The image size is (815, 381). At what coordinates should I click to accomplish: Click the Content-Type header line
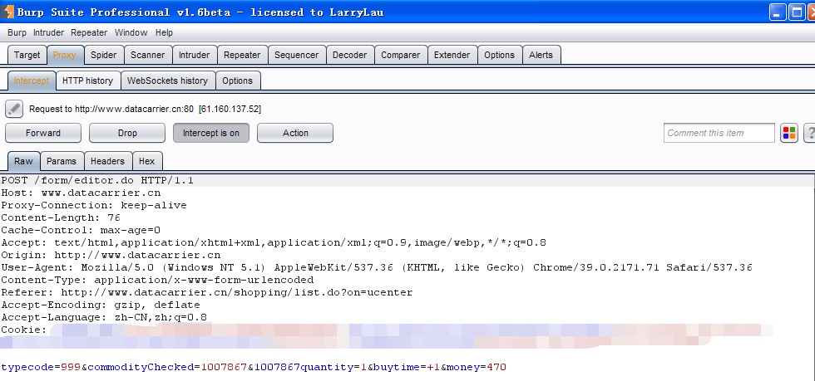157,281
